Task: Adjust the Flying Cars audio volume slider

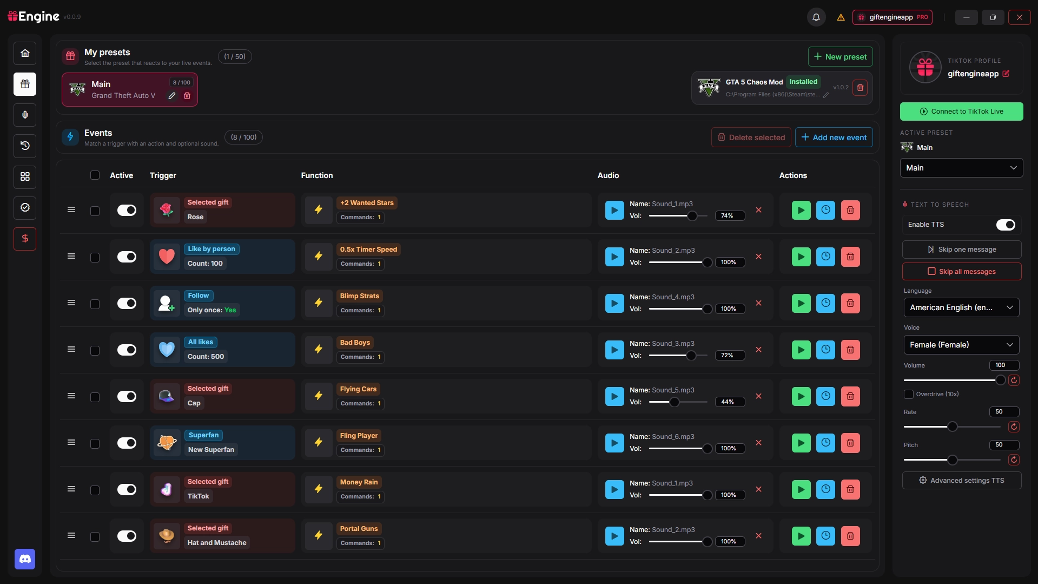Action: tap(678, 402)
